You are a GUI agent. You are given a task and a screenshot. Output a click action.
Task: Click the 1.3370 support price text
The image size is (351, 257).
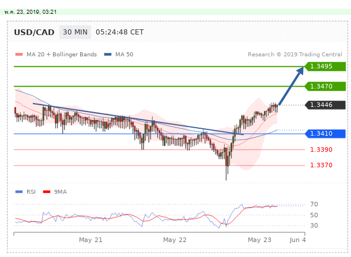tap(321, 165)
